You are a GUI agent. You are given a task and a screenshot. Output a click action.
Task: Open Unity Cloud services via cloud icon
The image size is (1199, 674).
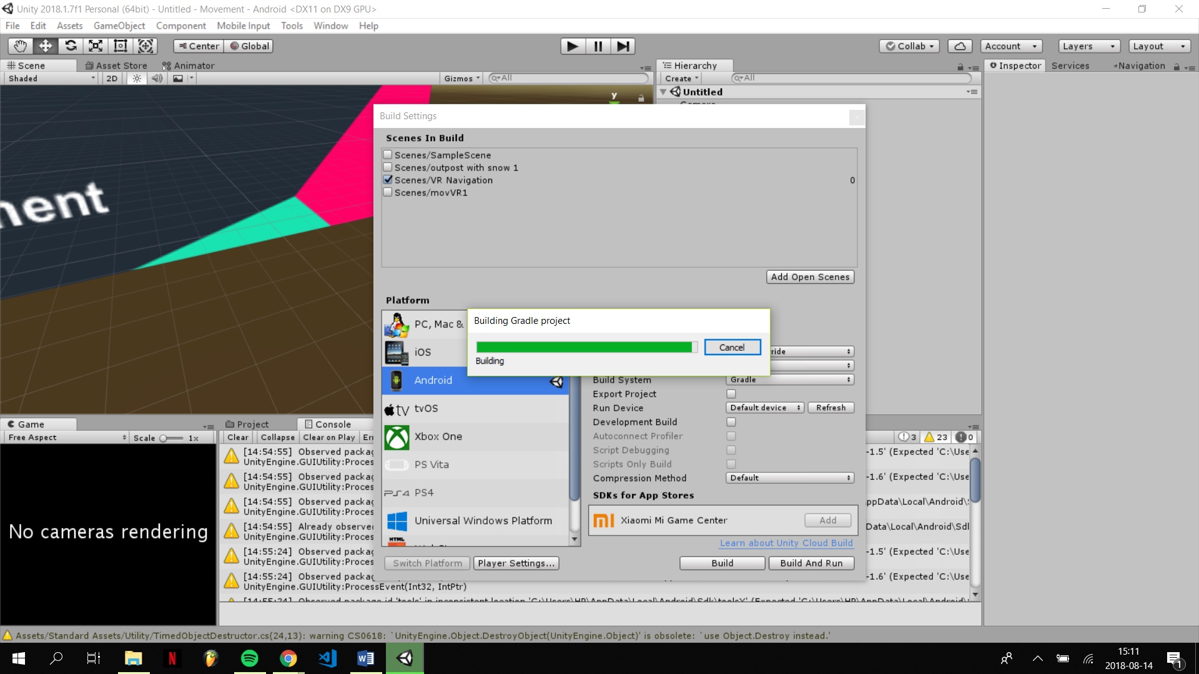[x=960, y=46]
